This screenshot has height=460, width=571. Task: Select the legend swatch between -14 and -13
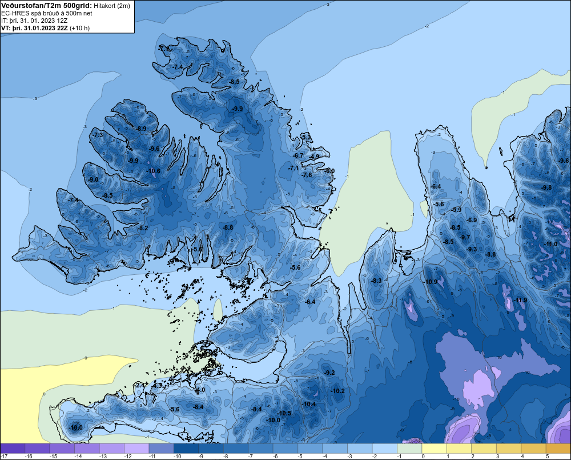click(x=87, y=449)
